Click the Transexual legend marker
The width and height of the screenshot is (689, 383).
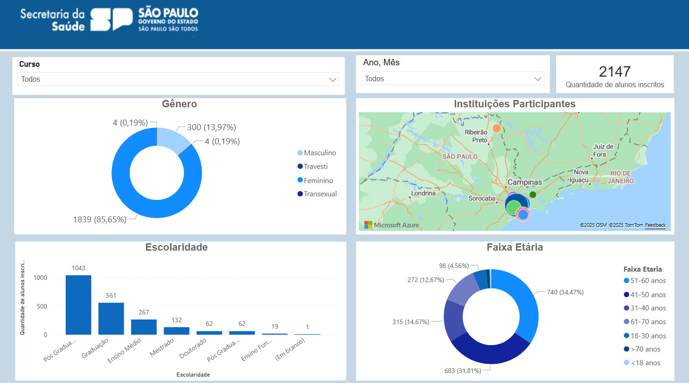(300, 194)
